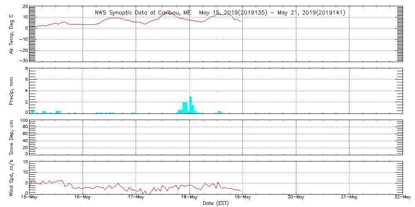Select the '21-May' date tick label

tap(349, 197)
